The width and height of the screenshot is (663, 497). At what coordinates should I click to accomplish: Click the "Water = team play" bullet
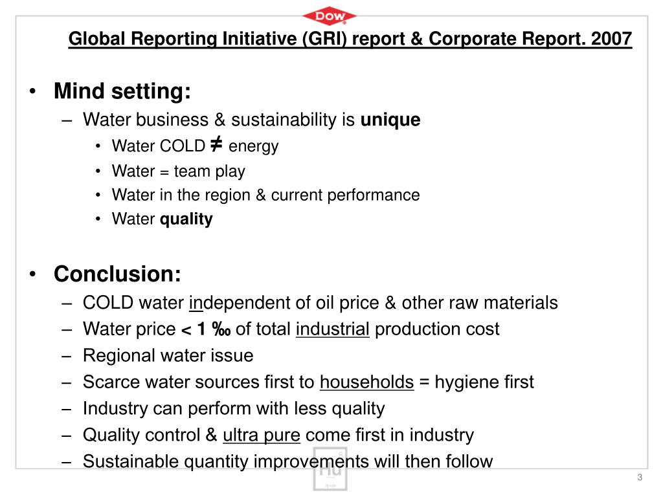click(x=178, y=171)
